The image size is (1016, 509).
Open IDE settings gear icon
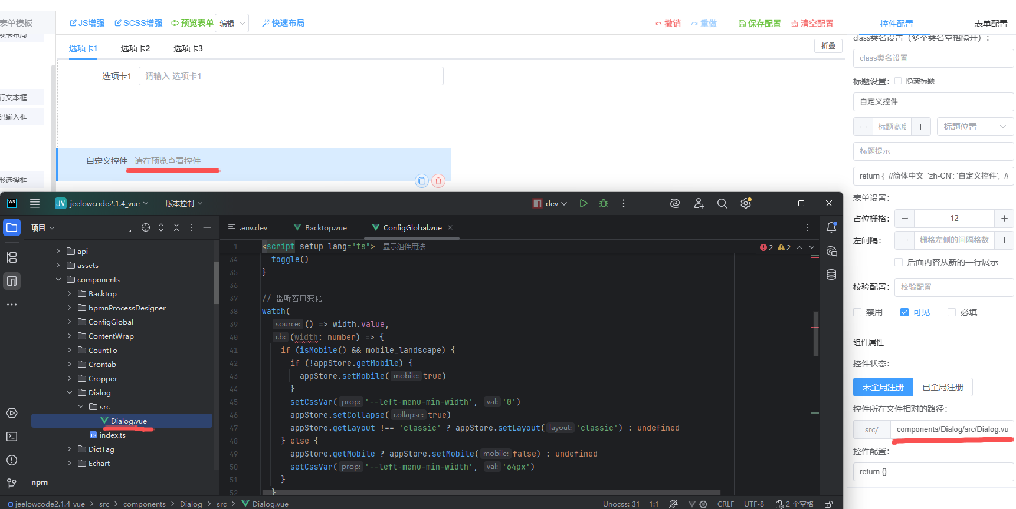point(746,203)
